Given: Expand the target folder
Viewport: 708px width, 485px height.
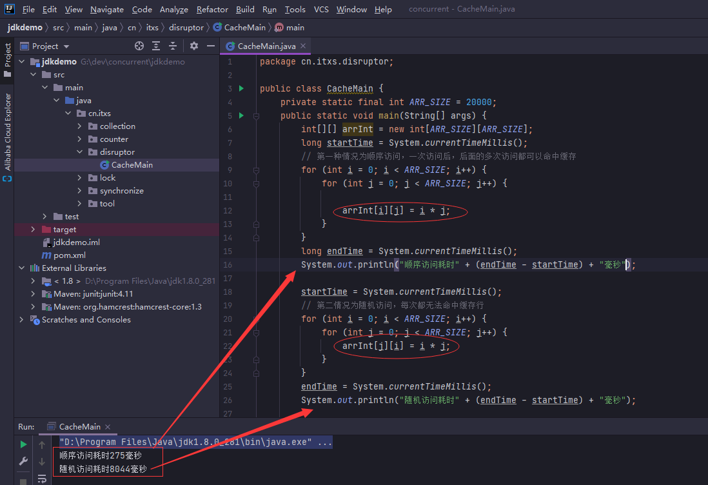Looking at the screenshot, I should point(33,230).
